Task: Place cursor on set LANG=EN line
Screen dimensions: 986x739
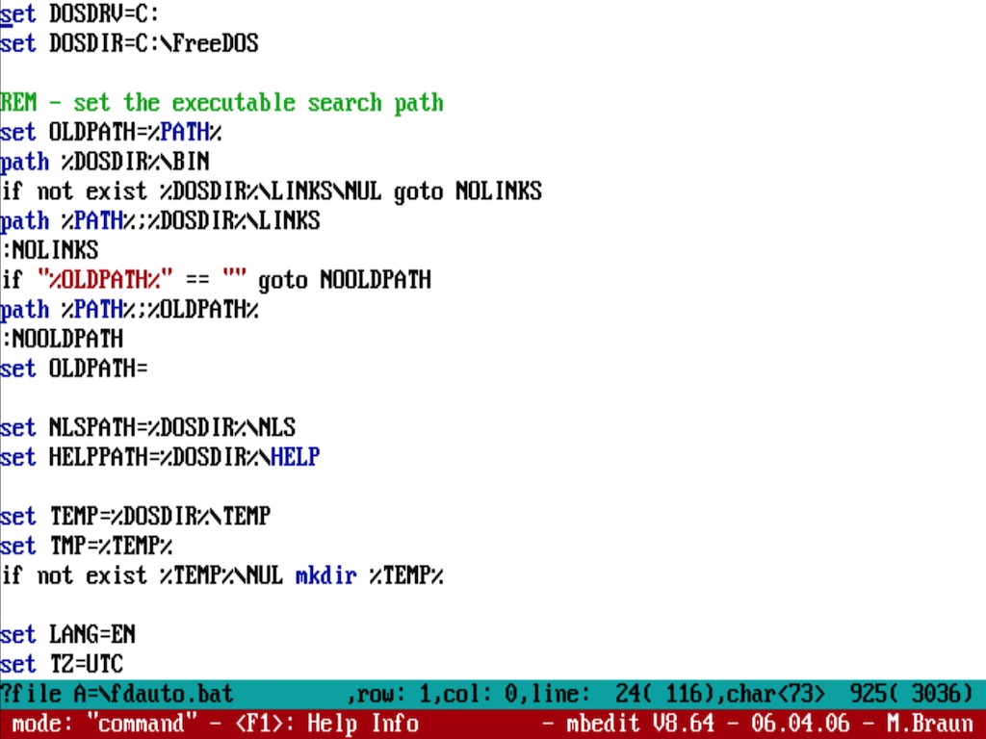Action: [x=67, y=635]
